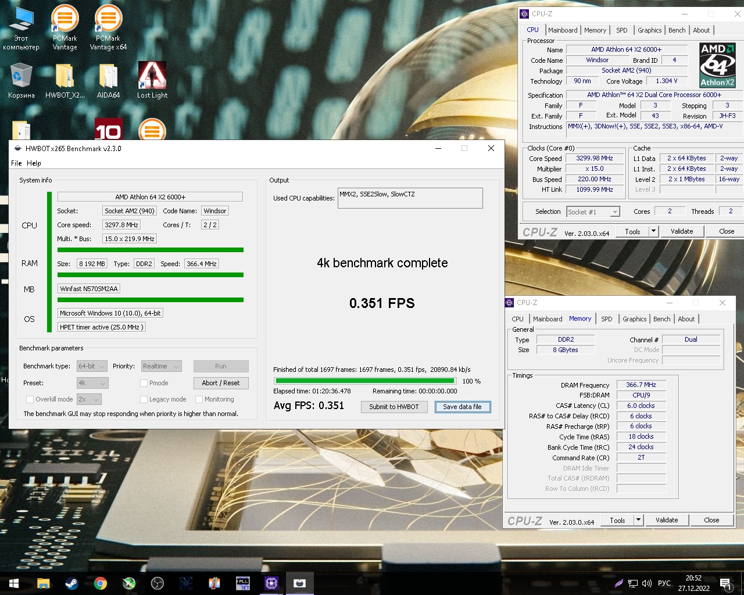Screen dimensions: 744x595
Task: Click the benchmark progress bar at 100 %
Action: pos(366,381)
